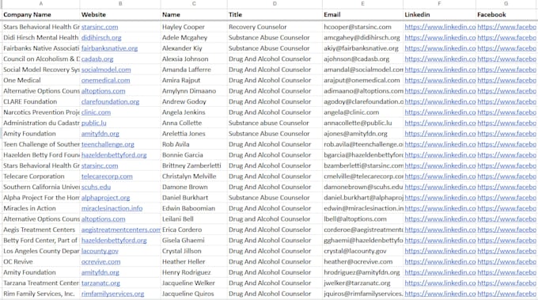Image resolution: width=538 pixels, height=300 pixels.
Task: Select the ajohnson@cadasb.org email cell
Action: [362, 59]
